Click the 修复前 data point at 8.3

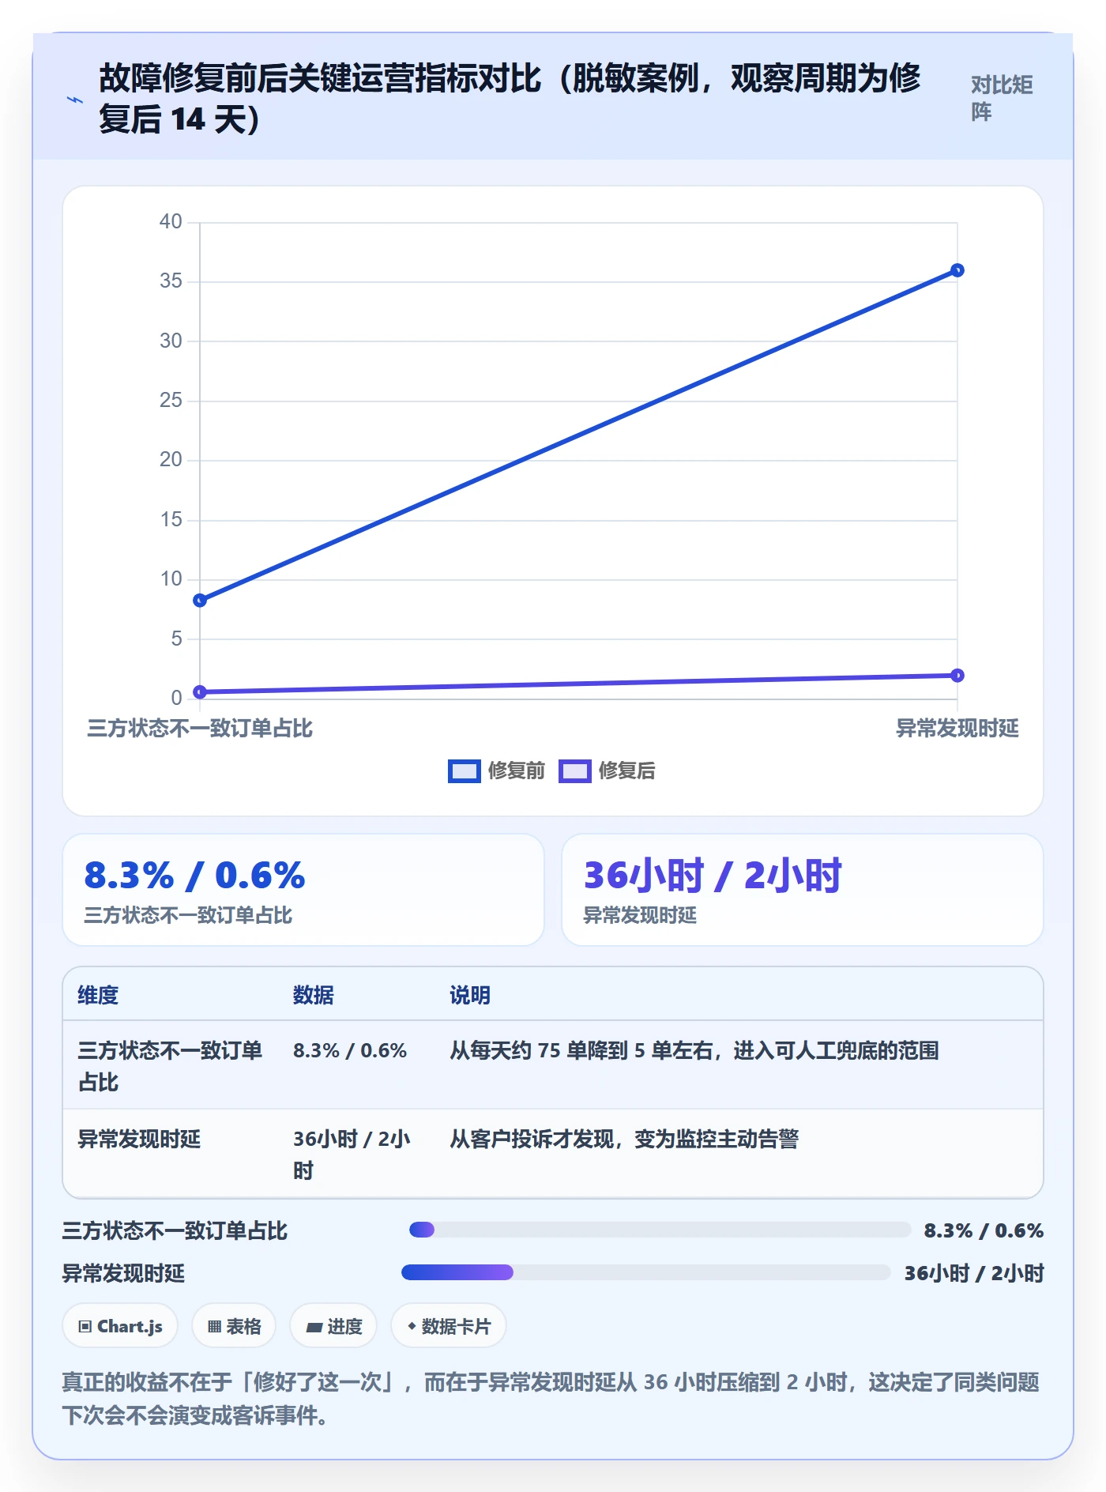(200, 601)
